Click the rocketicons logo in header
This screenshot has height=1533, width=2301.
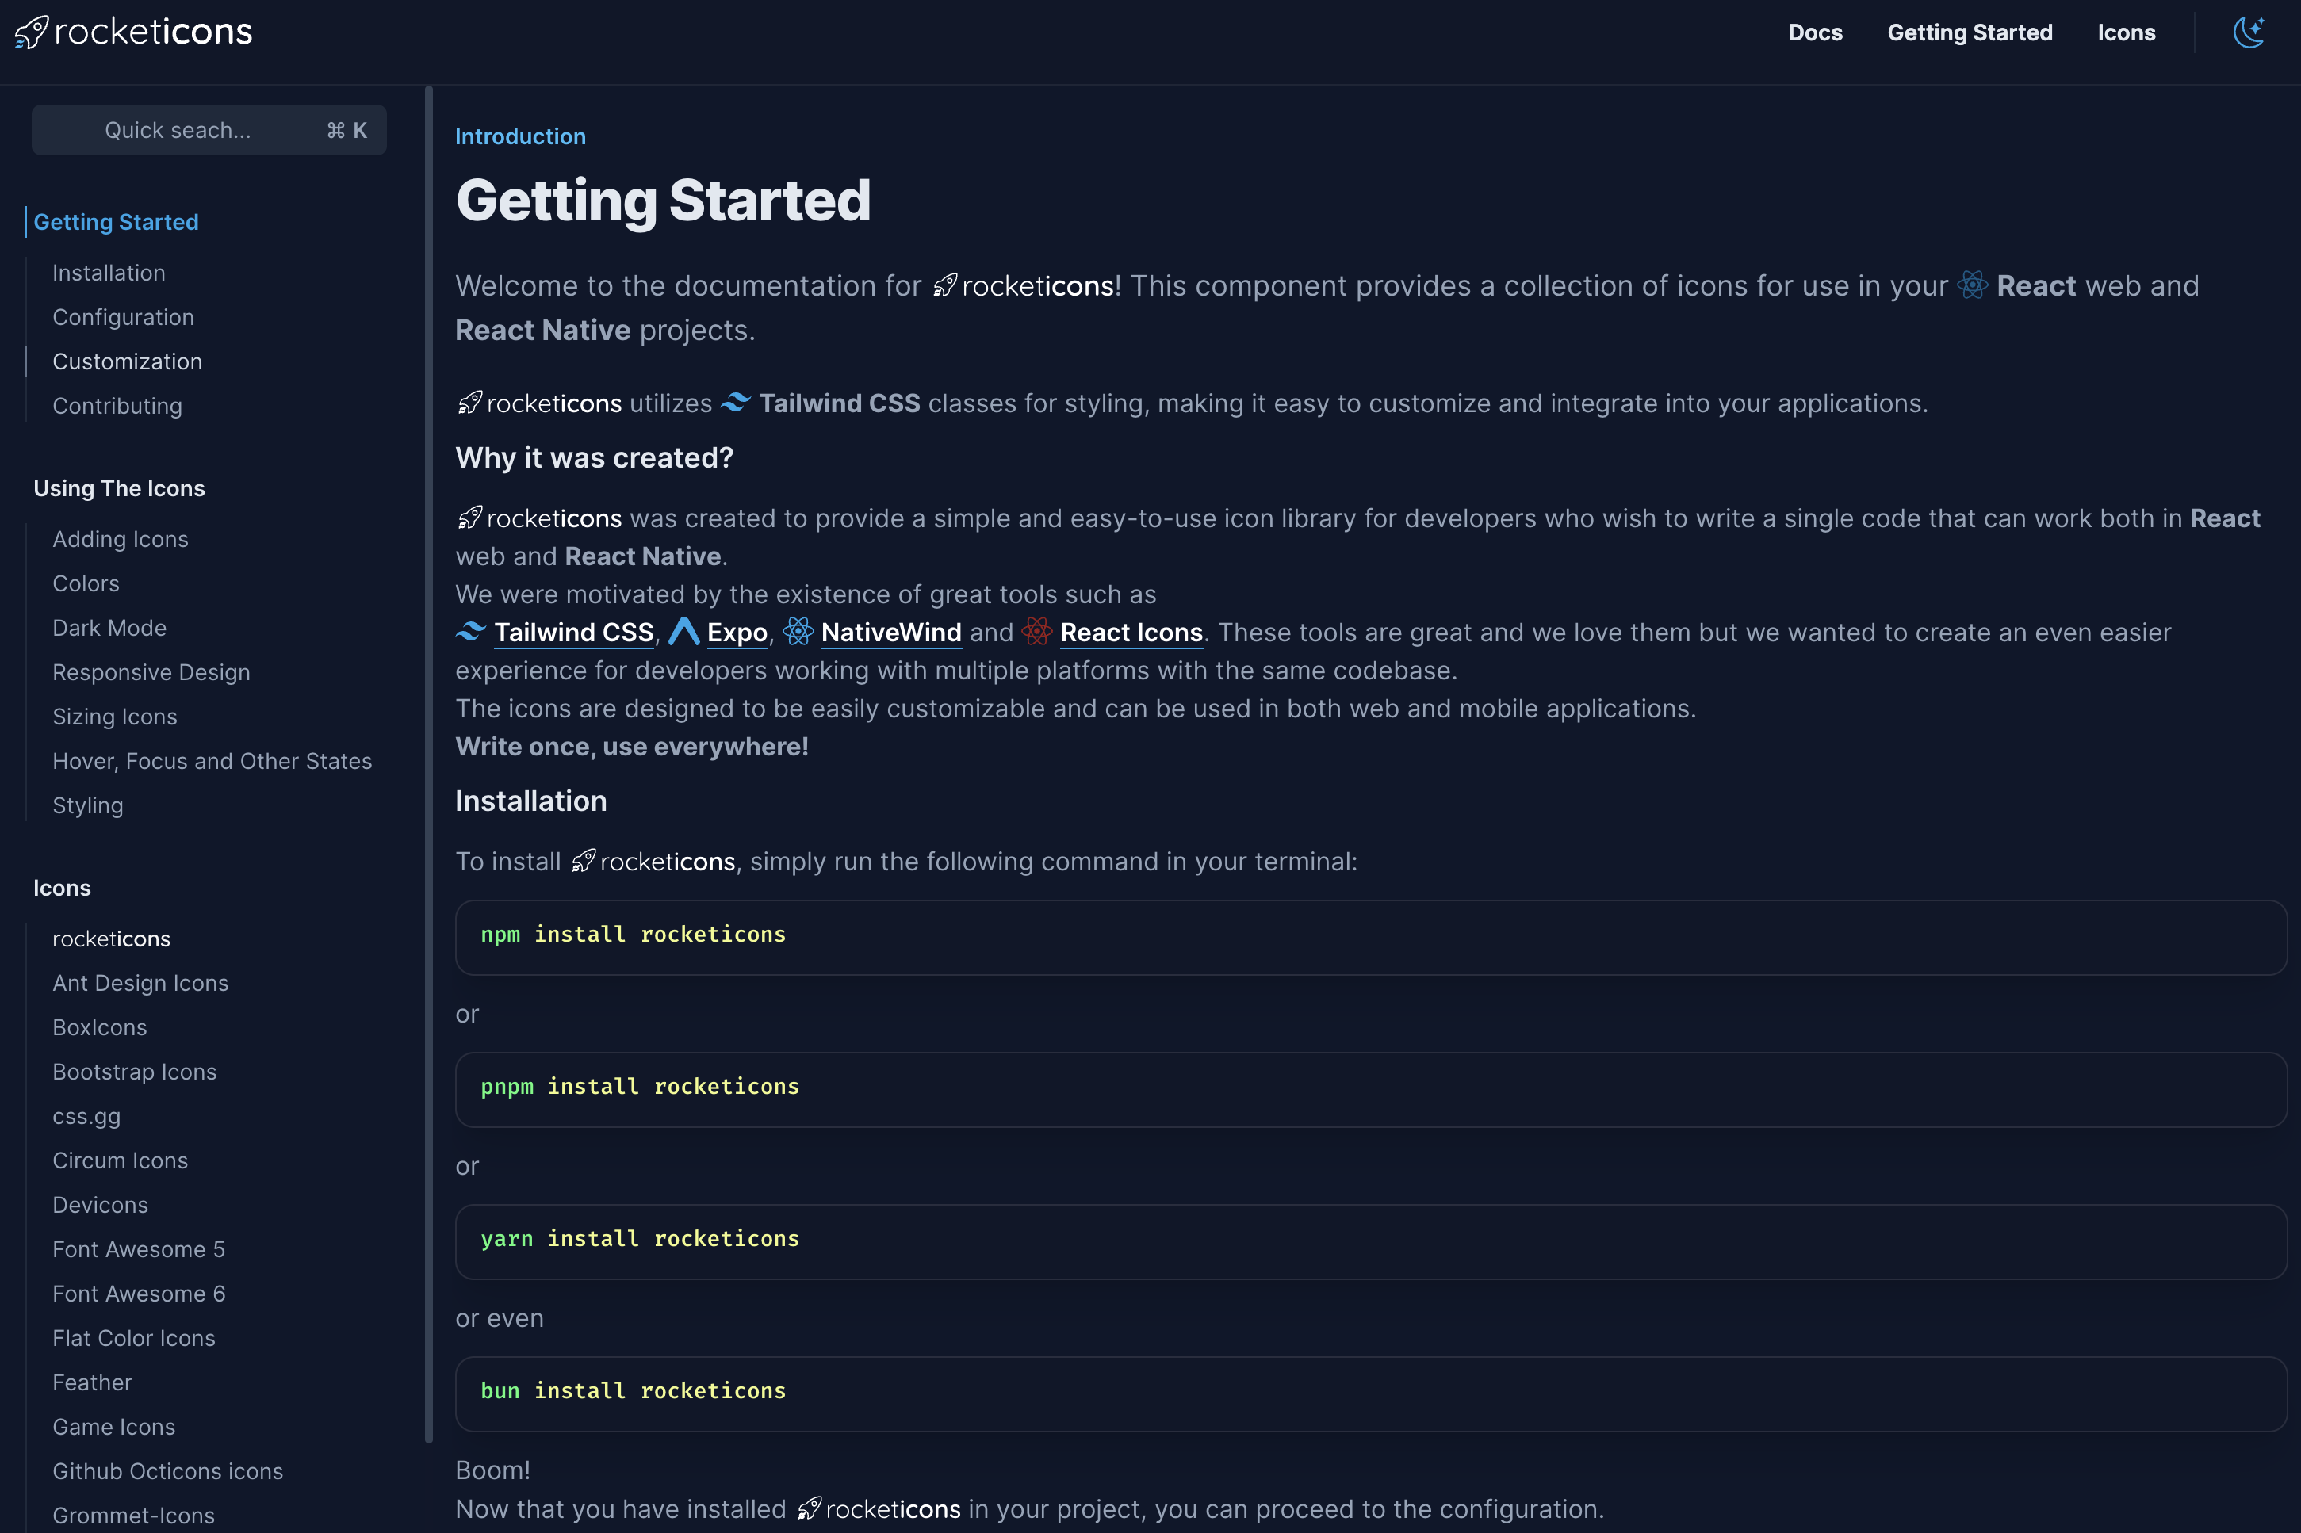tap(133, 32)
